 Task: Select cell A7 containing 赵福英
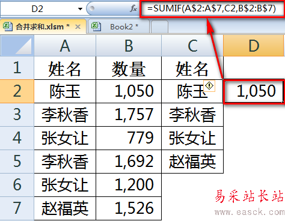[x=65, y=208]
